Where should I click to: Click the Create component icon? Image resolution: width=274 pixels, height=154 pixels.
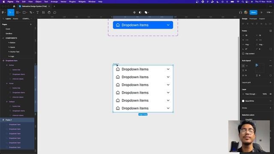[134, 12]
